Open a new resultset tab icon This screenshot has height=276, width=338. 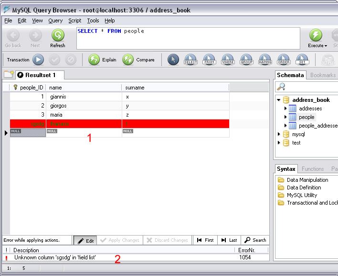[x=9, y=74]
